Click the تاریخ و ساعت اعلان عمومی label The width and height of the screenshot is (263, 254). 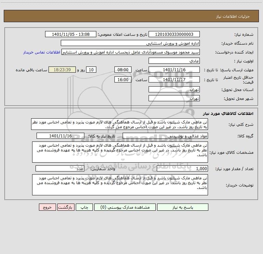[x=122, y=34]
